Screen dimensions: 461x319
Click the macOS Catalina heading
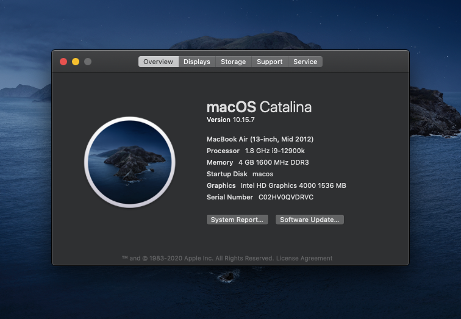[259, 107]
